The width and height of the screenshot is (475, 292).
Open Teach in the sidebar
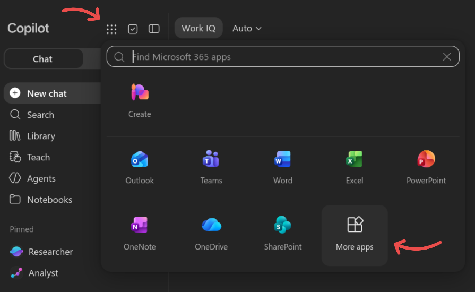click(30, 157)
